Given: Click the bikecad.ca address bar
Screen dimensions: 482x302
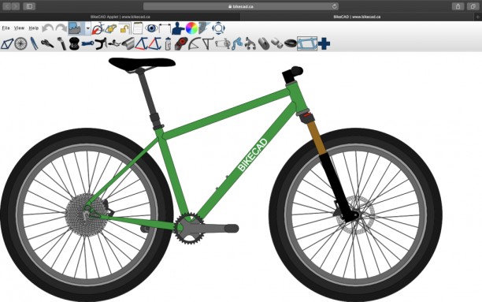Looking at the screenshot, I should click(x=241, y=6).
